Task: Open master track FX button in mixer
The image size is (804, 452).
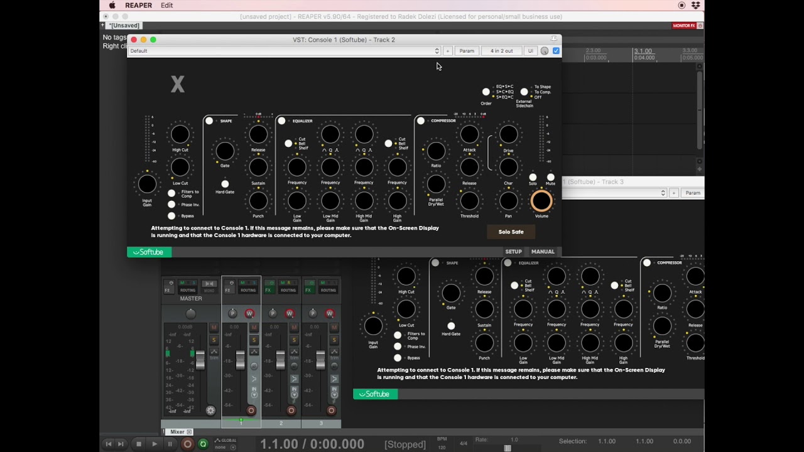Action: (168, 286)
